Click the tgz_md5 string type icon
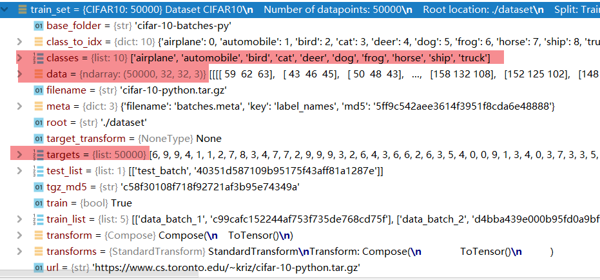 click(38, 186)
